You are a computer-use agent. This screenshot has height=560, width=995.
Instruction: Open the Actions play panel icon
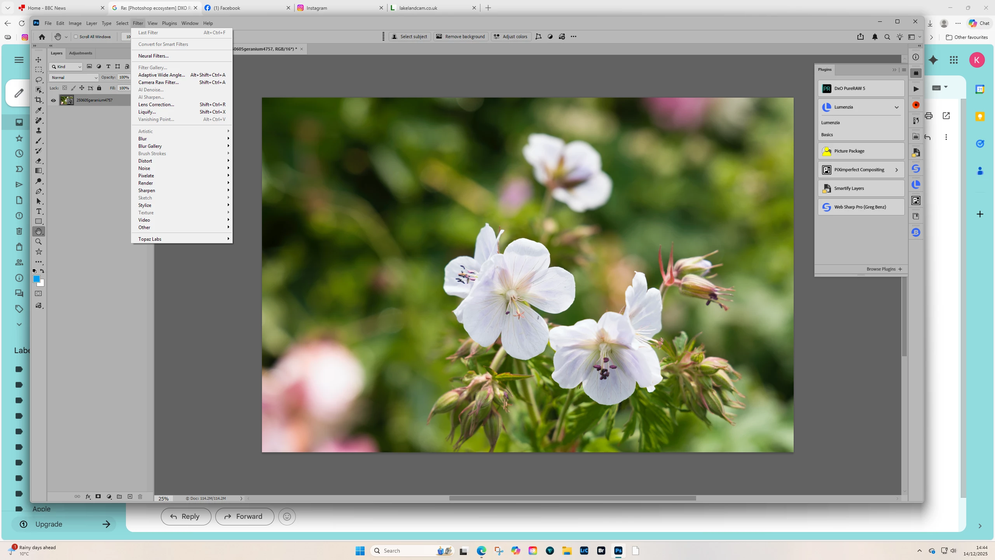(x=916, y=89)
